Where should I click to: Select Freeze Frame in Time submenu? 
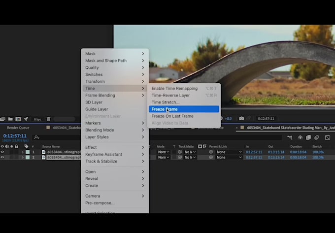click(x=184, y=109)
